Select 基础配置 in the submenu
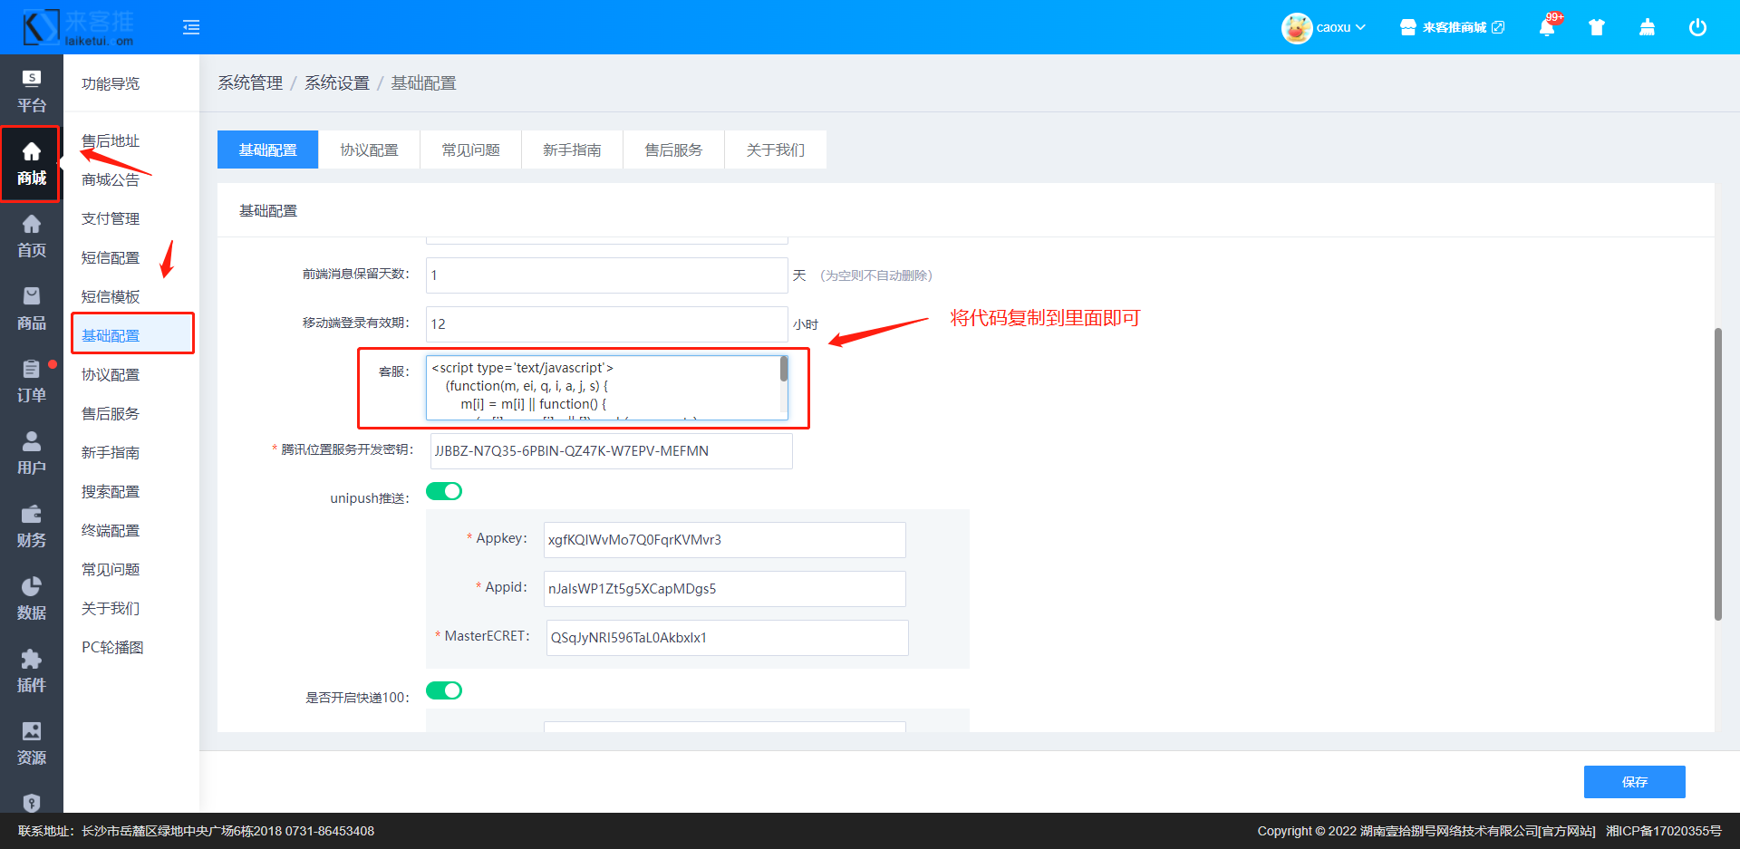The width and height of the screenshot is (1740, 849). [x=111, y=335]
